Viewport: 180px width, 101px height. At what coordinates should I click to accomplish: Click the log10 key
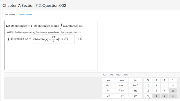click(122, 91)
